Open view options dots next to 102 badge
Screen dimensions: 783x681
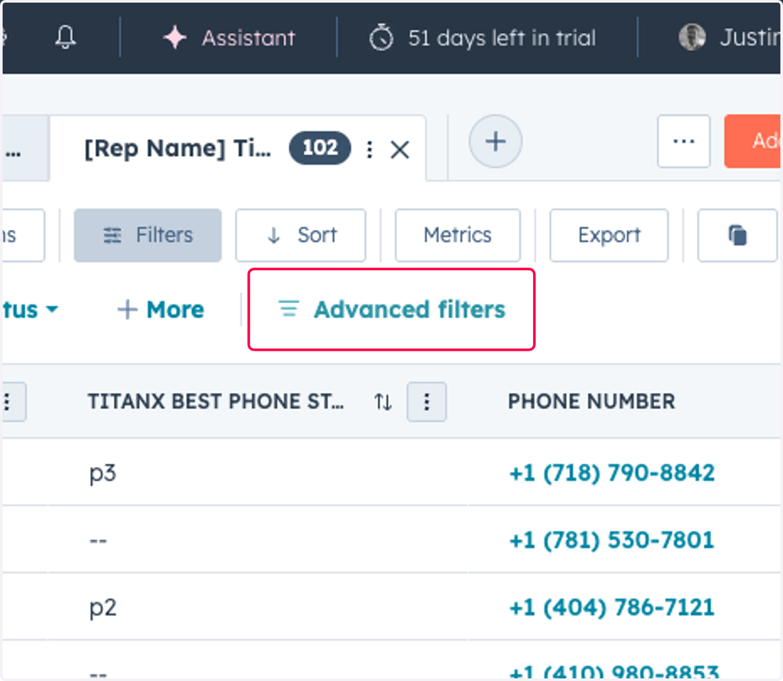369,150
